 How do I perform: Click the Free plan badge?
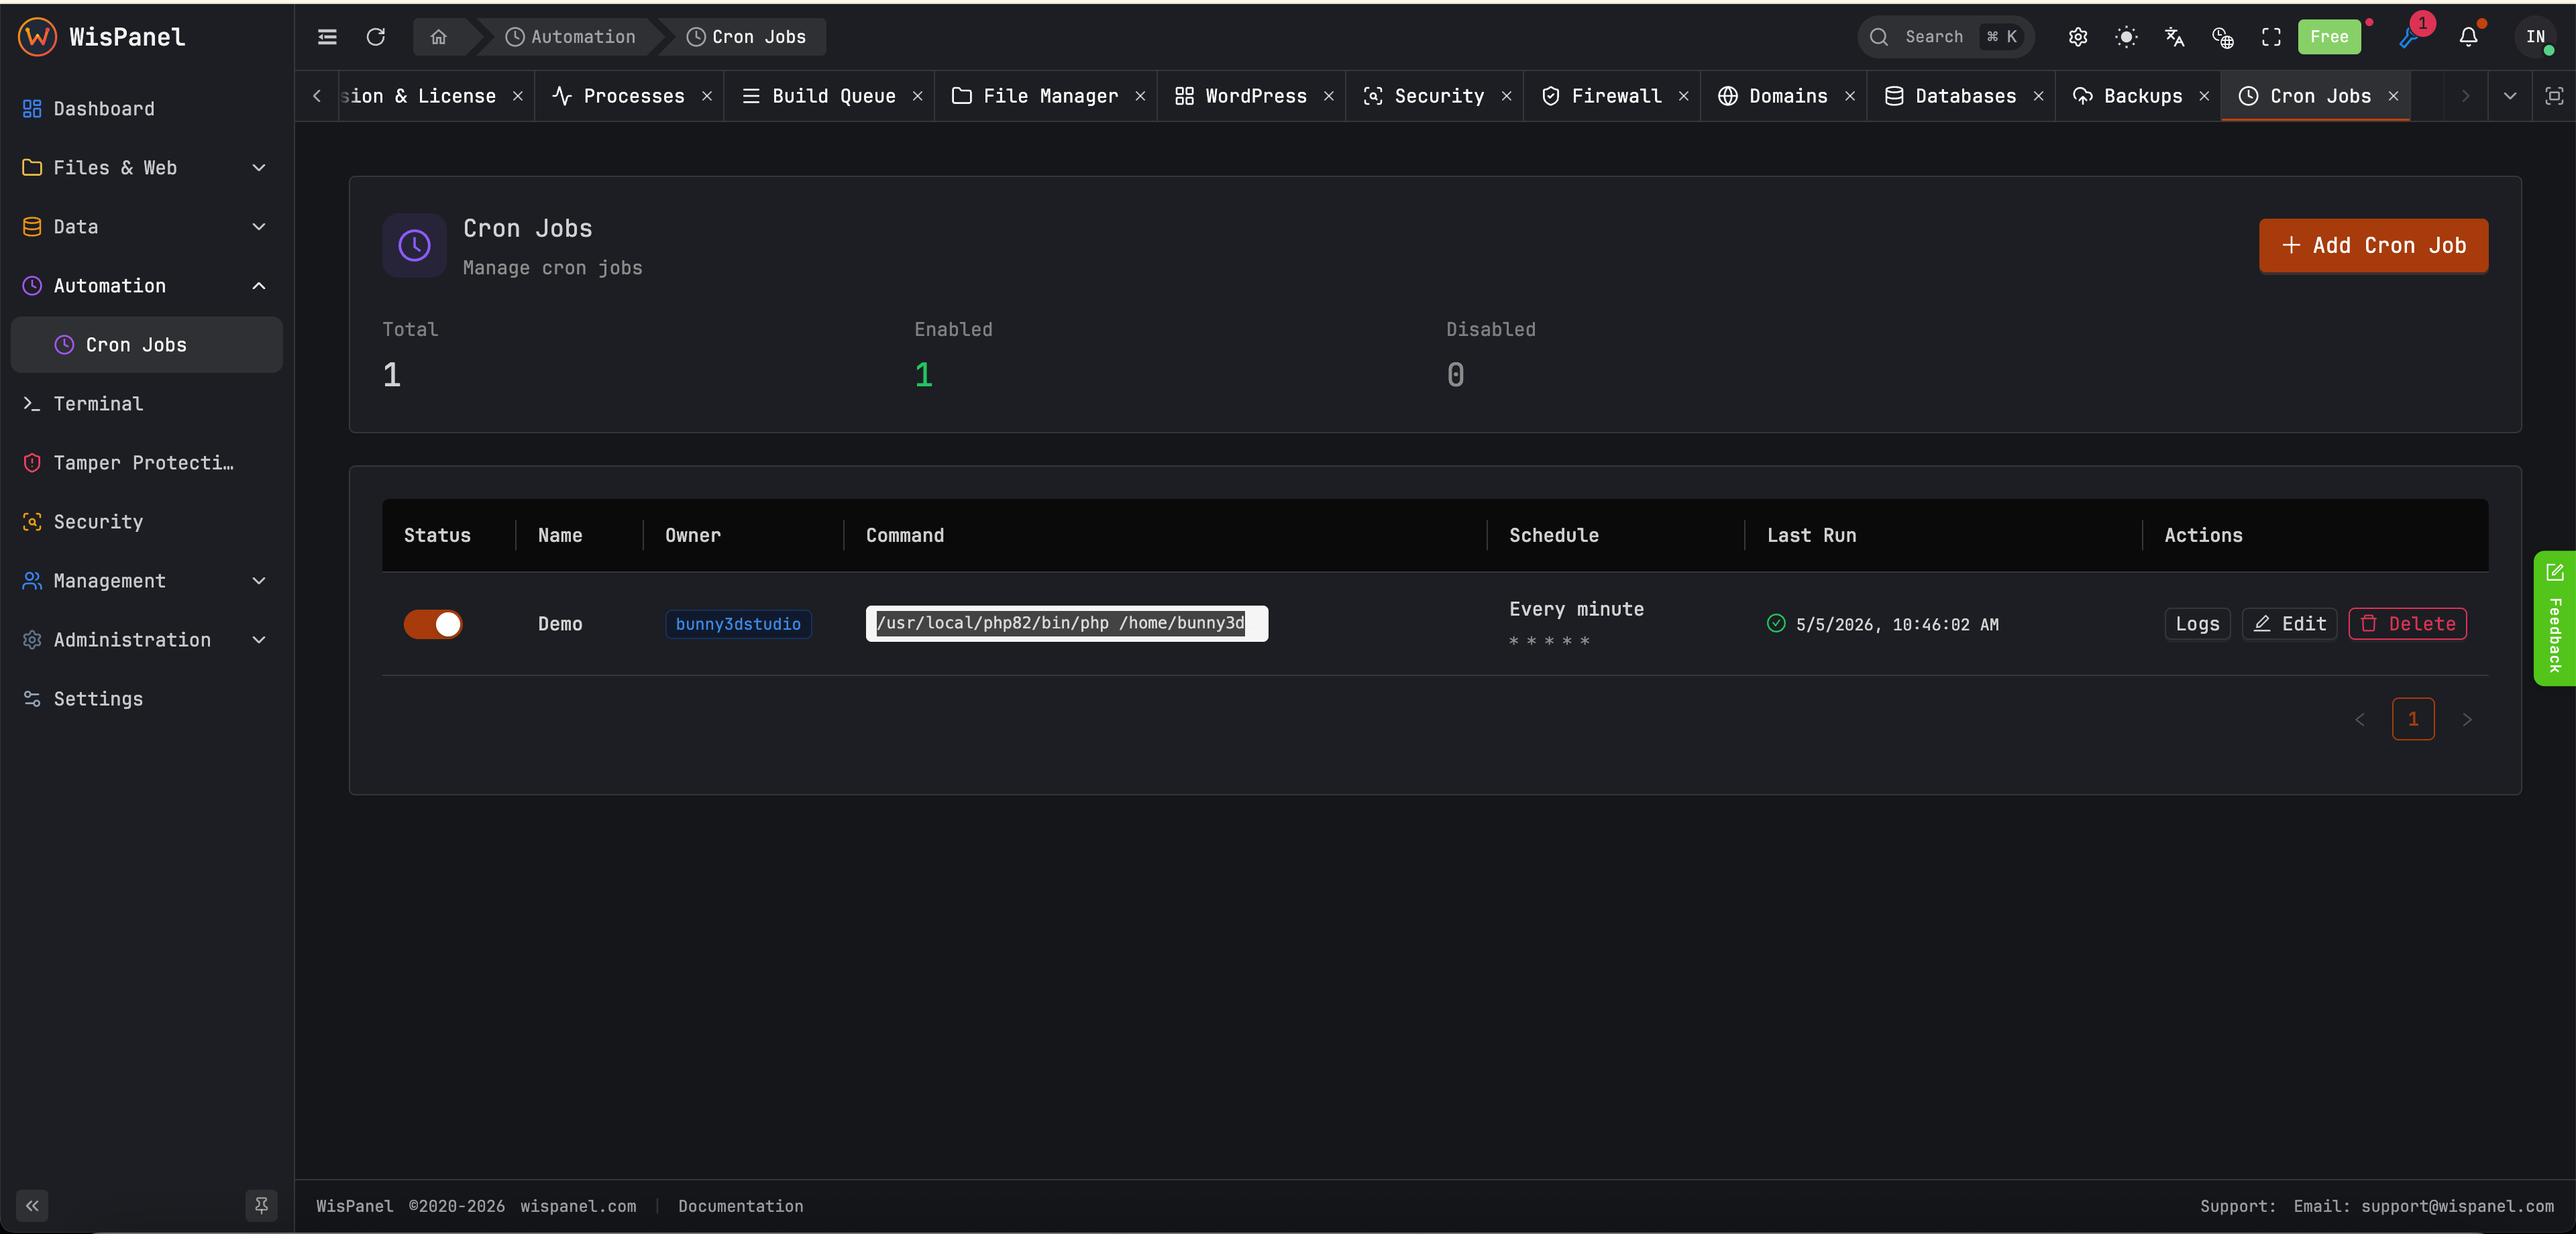click(2329, 37)
